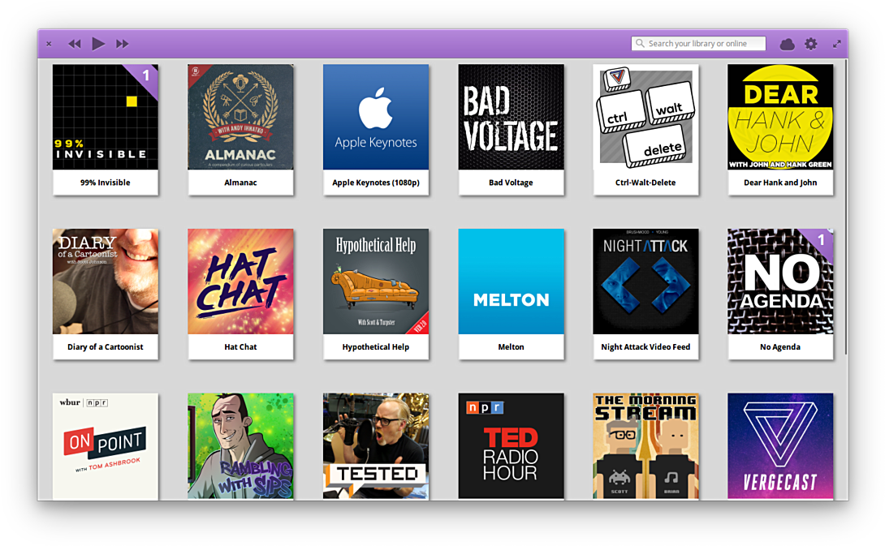The width and height of the screenshot is (885, 546).
Task: Open the Melton podcast cover
Action: 511,282
